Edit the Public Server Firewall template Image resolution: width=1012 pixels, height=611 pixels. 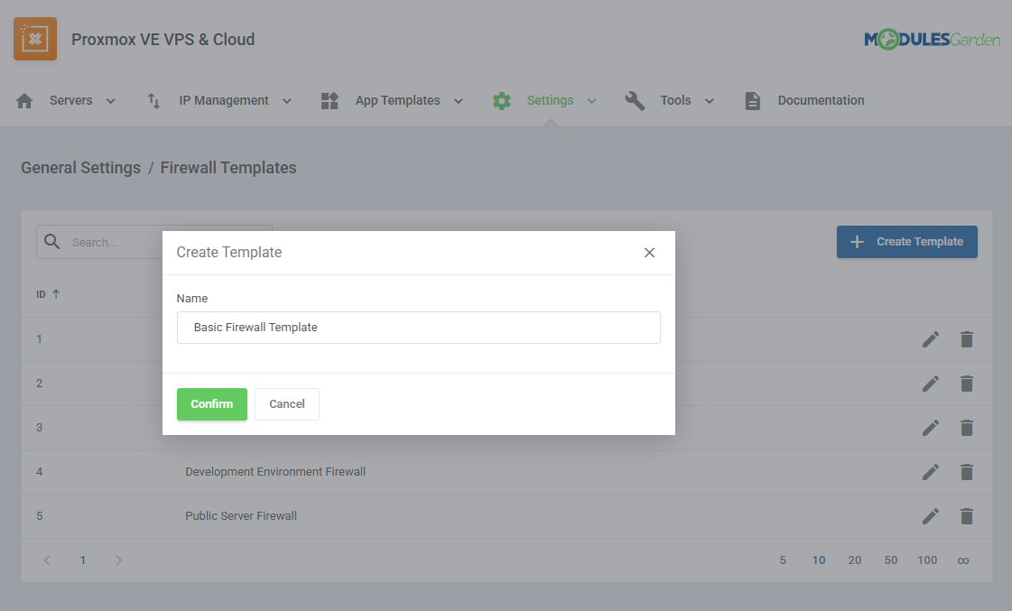(x=930, y=516)
